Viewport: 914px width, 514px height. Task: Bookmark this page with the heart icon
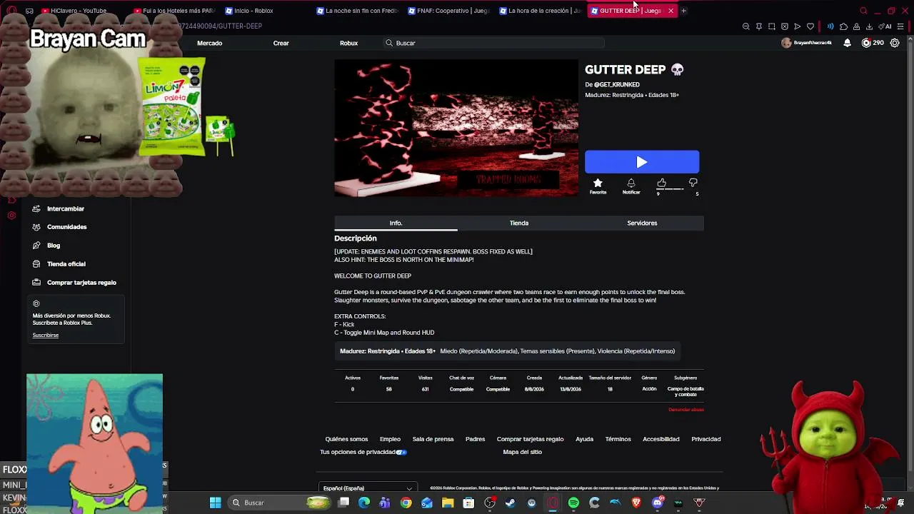point(810,26)
